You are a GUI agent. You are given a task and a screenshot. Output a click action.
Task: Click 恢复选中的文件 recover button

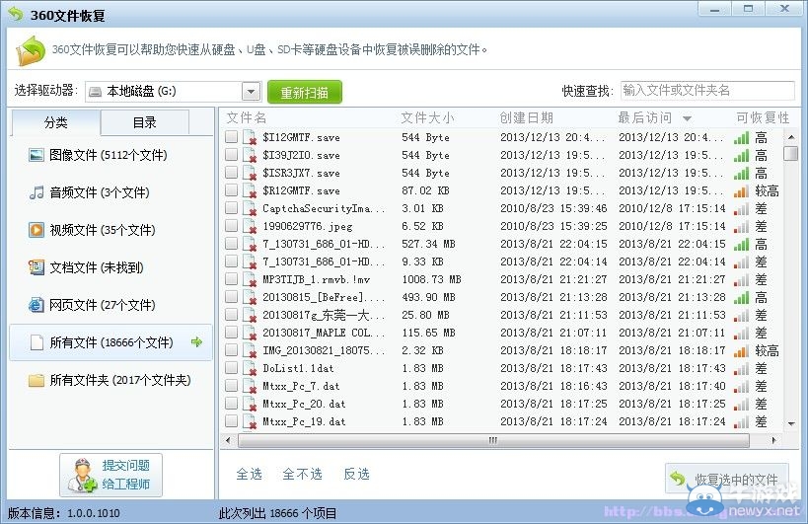point(726,479)
